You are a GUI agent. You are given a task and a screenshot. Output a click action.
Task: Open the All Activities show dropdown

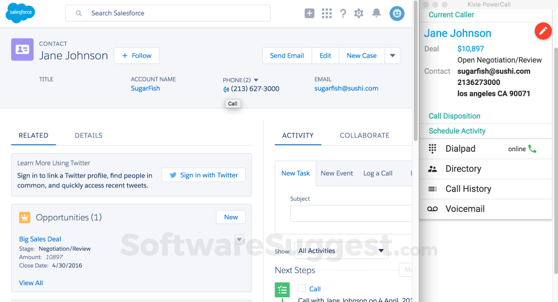(x=341, y=251)
